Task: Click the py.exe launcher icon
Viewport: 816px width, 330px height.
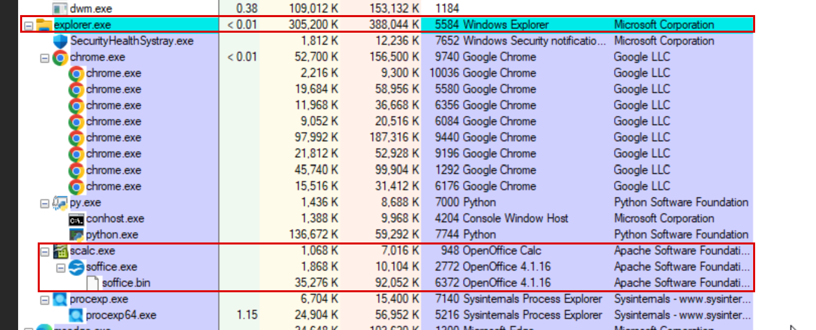Action: pos(60,203)
